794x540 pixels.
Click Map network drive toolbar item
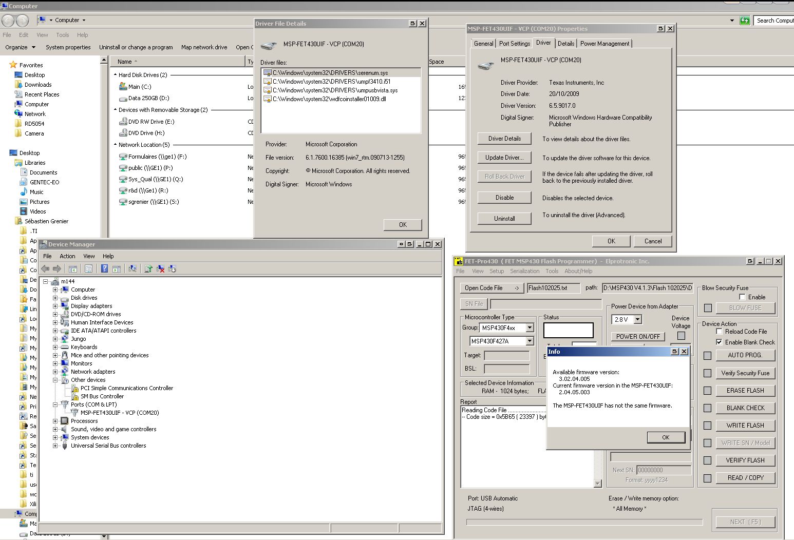[204, 47]
